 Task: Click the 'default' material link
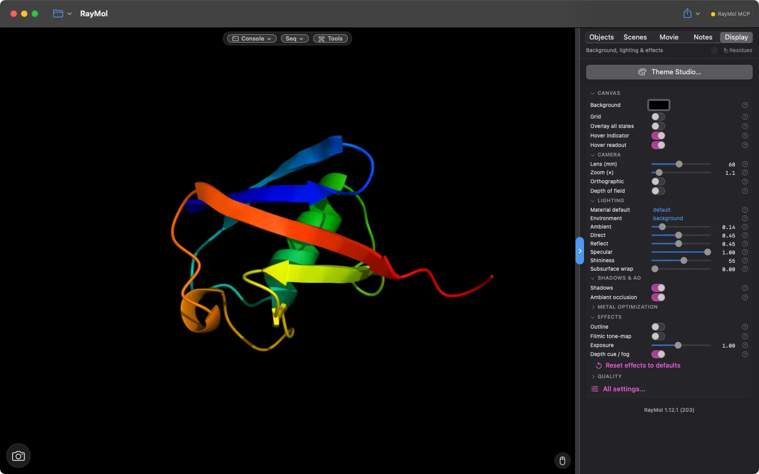tap(661, 210)
